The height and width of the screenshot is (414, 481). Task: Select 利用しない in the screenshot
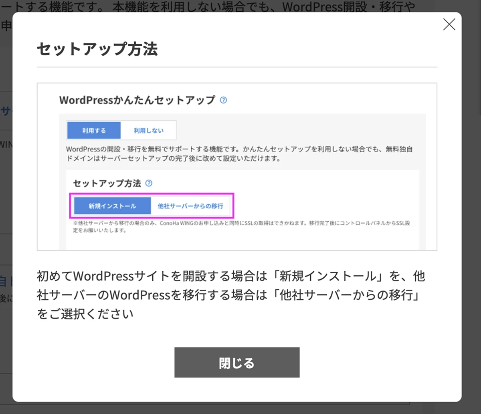pyautogui.click(x=149, y=130)
